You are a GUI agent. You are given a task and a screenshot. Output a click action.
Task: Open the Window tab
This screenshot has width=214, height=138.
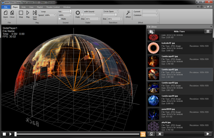tap(67, 7)
